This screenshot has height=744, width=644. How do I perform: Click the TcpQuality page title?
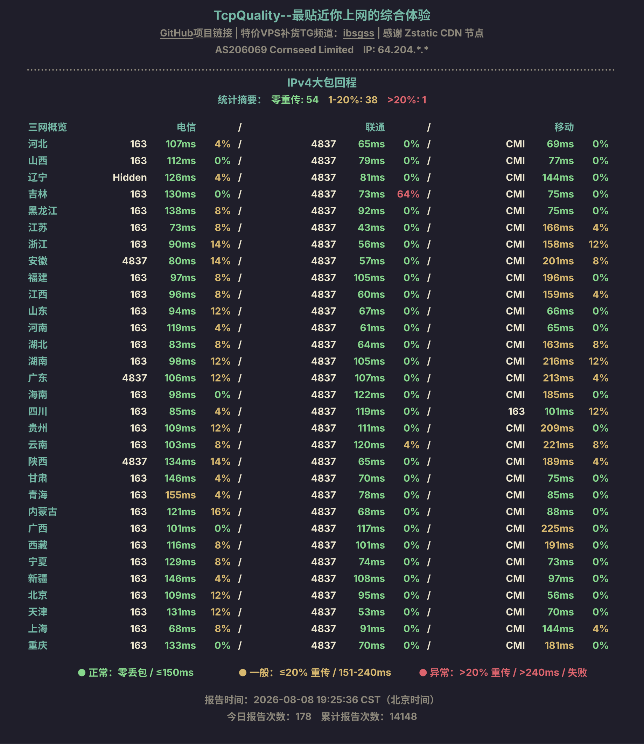[322, 15]
